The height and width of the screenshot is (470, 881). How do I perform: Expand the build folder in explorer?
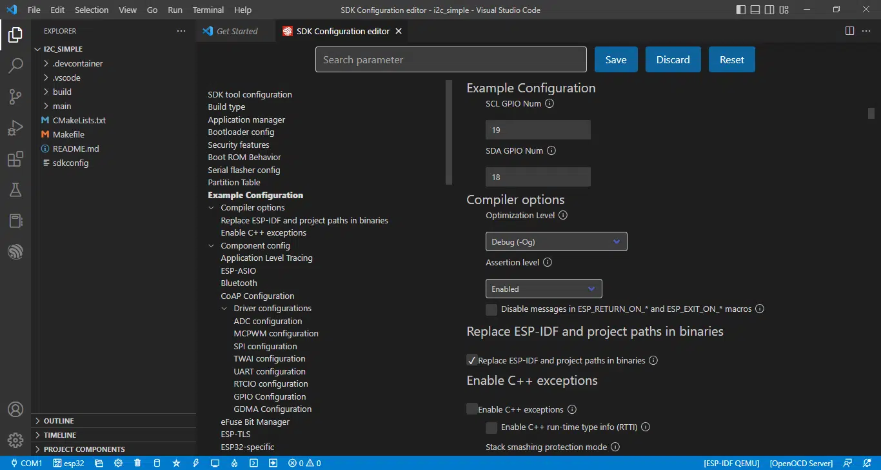62,92
